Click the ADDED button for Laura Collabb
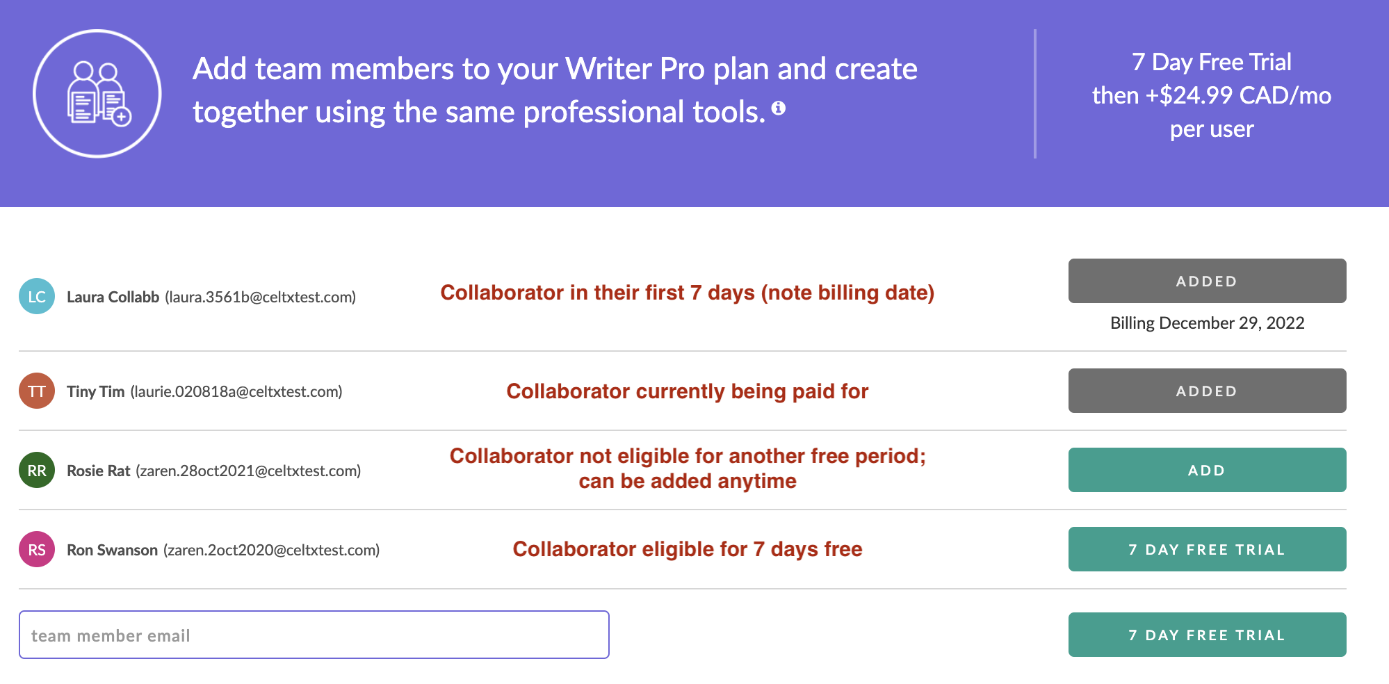The height and width of the screenshot is (684, 1389). tap(1207, 281)
